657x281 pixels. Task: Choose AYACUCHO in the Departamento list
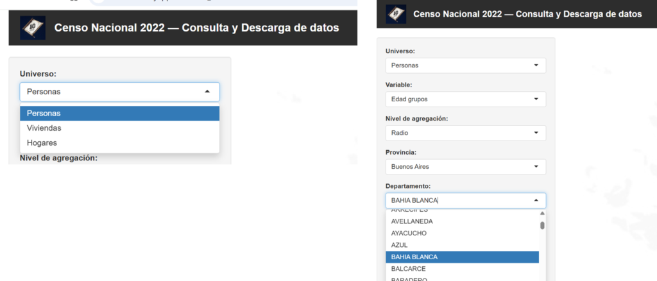[x=409, y=233]
